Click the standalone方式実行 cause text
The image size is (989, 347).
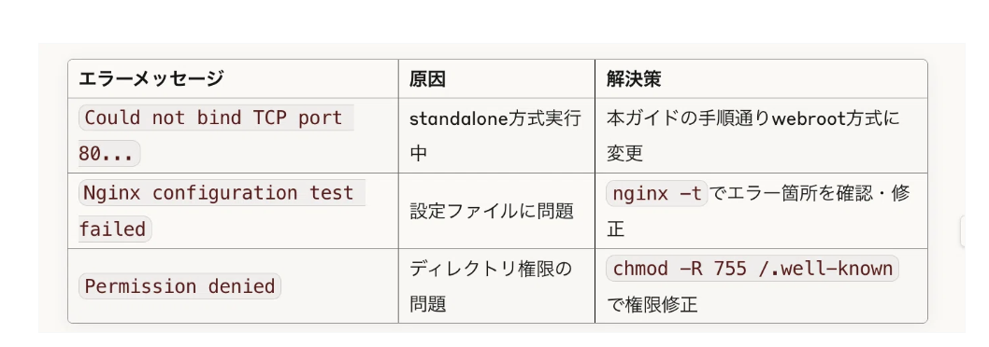point(495,118)
